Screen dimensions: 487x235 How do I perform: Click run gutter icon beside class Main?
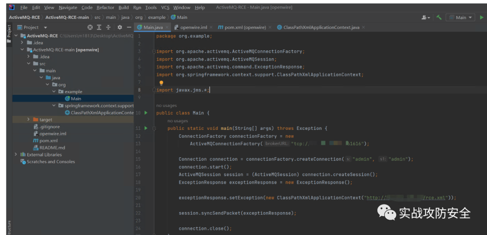pyautogui.click(x=146, y=113)
